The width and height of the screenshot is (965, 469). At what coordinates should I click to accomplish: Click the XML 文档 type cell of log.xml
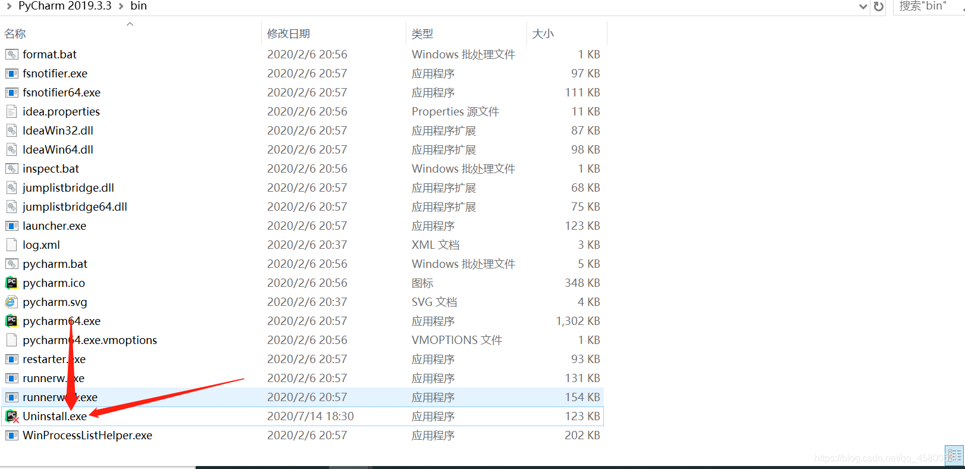(x=435, y=245)
